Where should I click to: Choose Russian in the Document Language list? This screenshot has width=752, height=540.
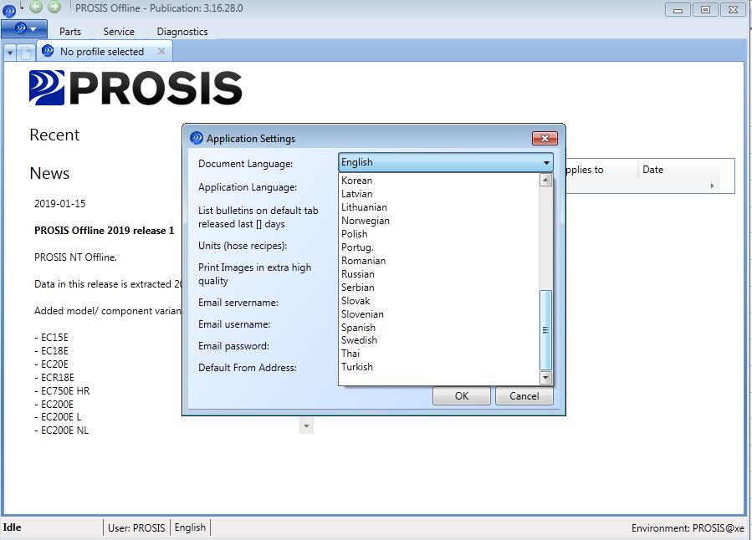358,274
